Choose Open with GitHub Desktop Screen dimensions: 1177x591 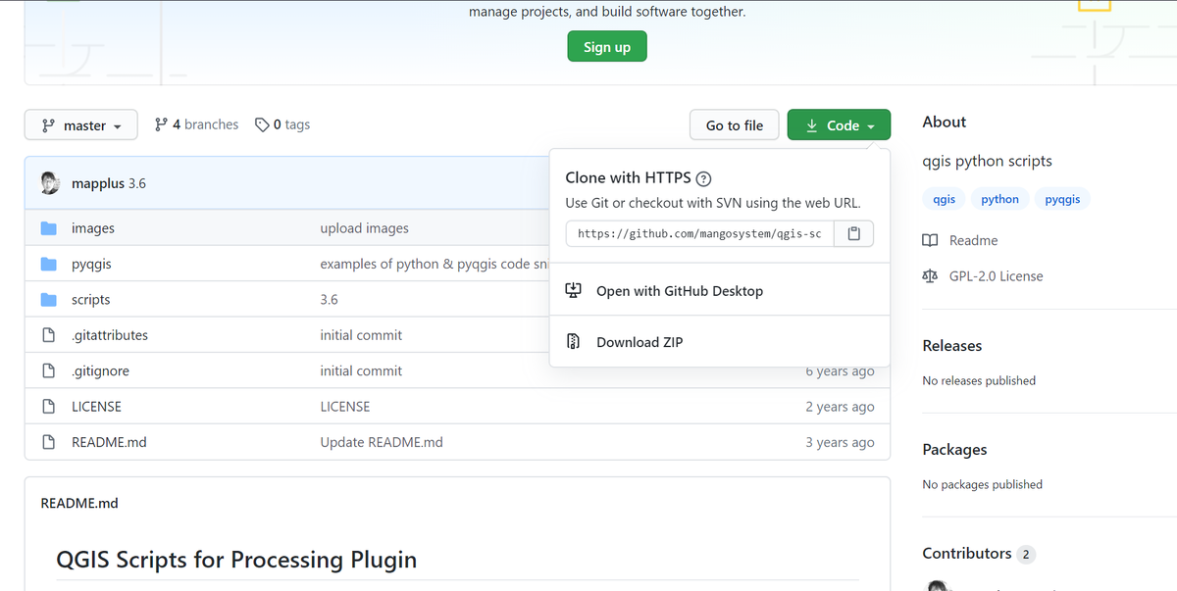click(x=679, y=291)
